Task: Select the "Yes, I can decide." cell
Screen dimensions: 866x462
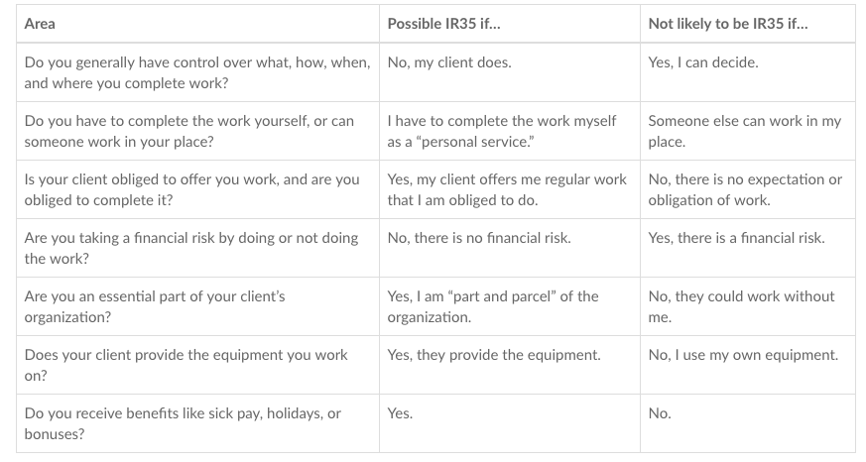Action: point(748,72)
